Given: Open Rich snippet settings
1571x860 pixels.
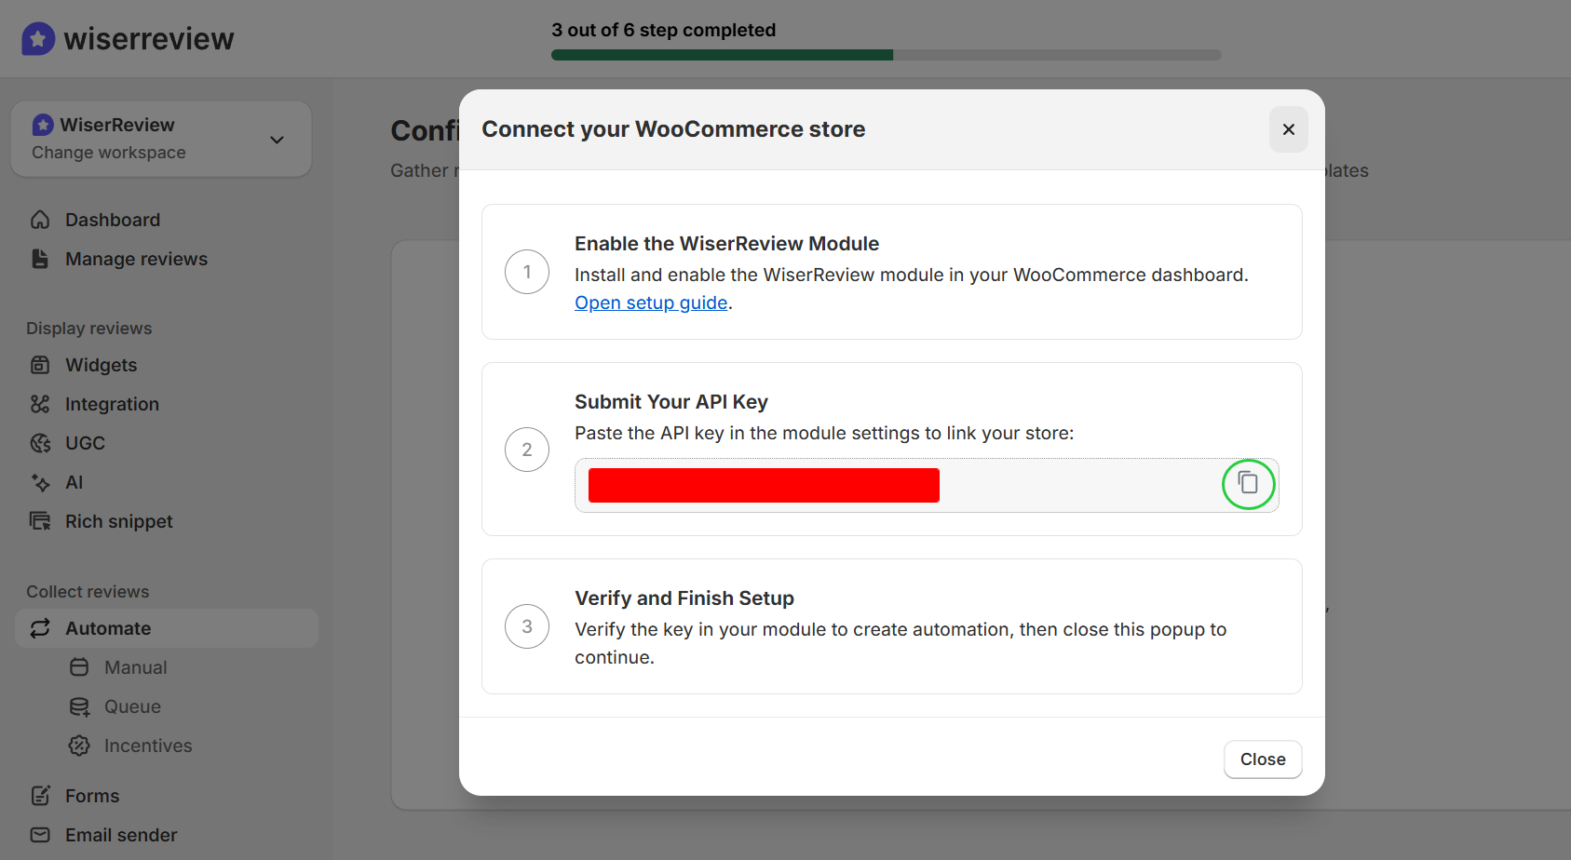Looking at the screenshot, I should tap(118, 521).
